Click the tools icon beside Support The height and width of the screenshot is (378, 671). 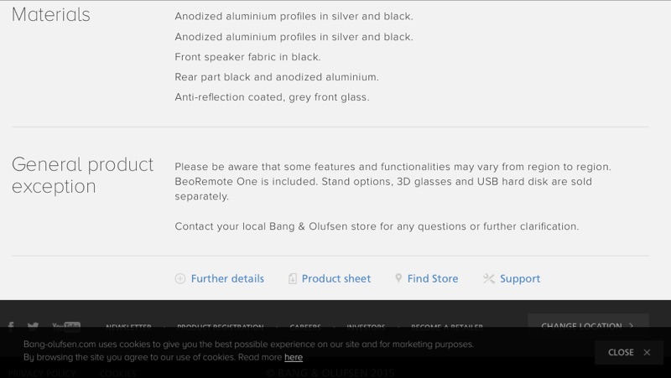tap(489, 279)
